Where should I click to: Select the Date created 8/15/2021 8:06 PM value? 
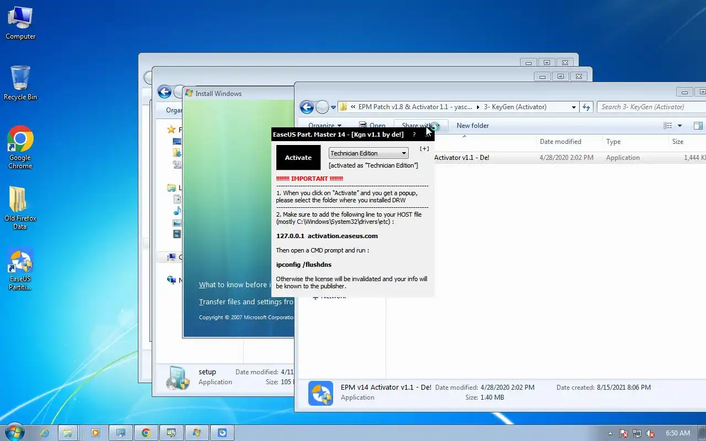(x=623, y=388)
